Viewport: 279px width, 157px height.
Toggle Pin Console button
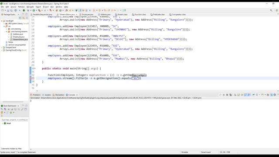pyautogui.click(x=253, y=95)
